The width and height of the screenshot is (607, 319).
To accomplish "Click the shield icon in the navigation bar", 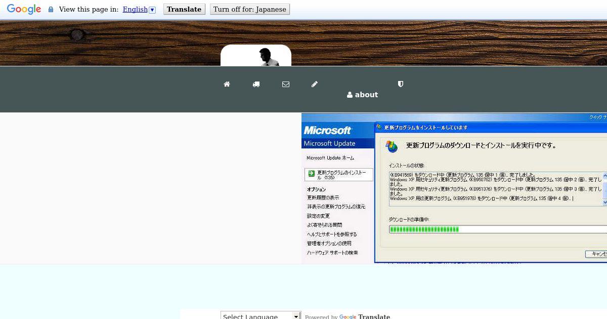I will pos(401,84).
